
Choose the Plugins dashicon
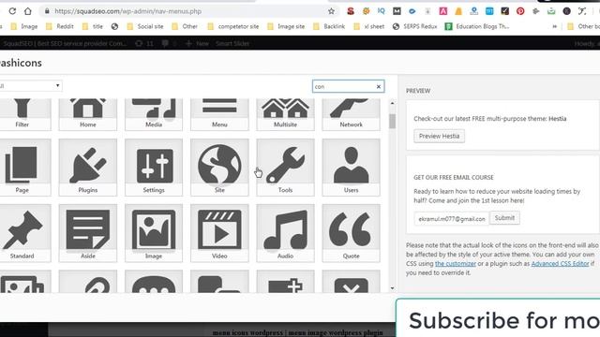click(x=87, y=168)
